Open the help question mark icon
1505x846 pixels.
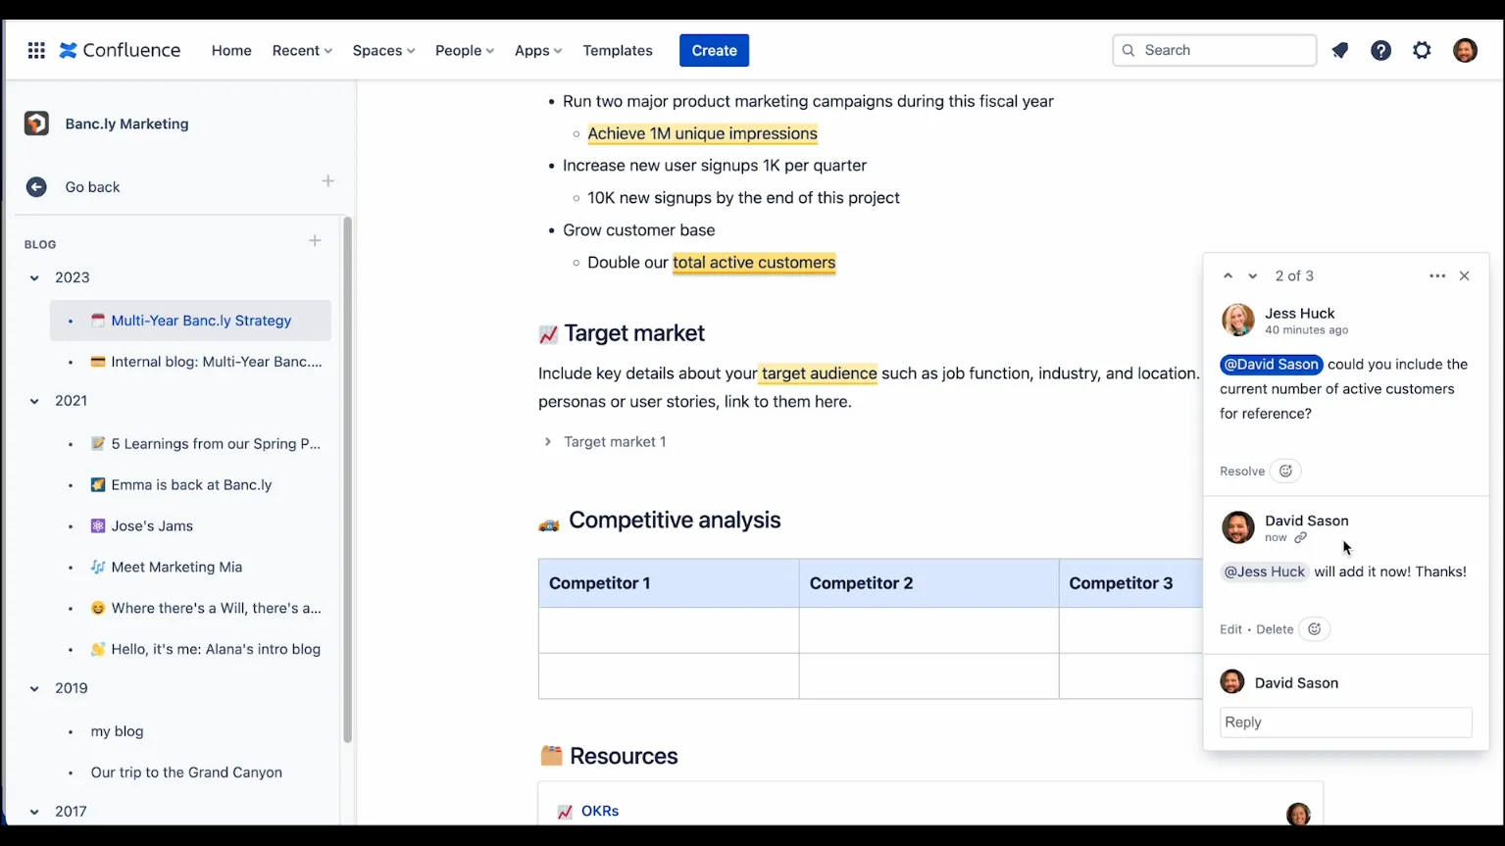1380,50
